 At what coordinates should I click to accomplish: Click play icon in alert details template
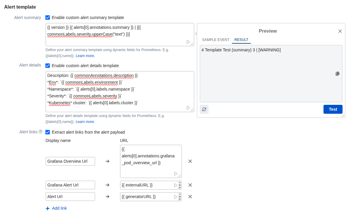[x=188, y=108]
